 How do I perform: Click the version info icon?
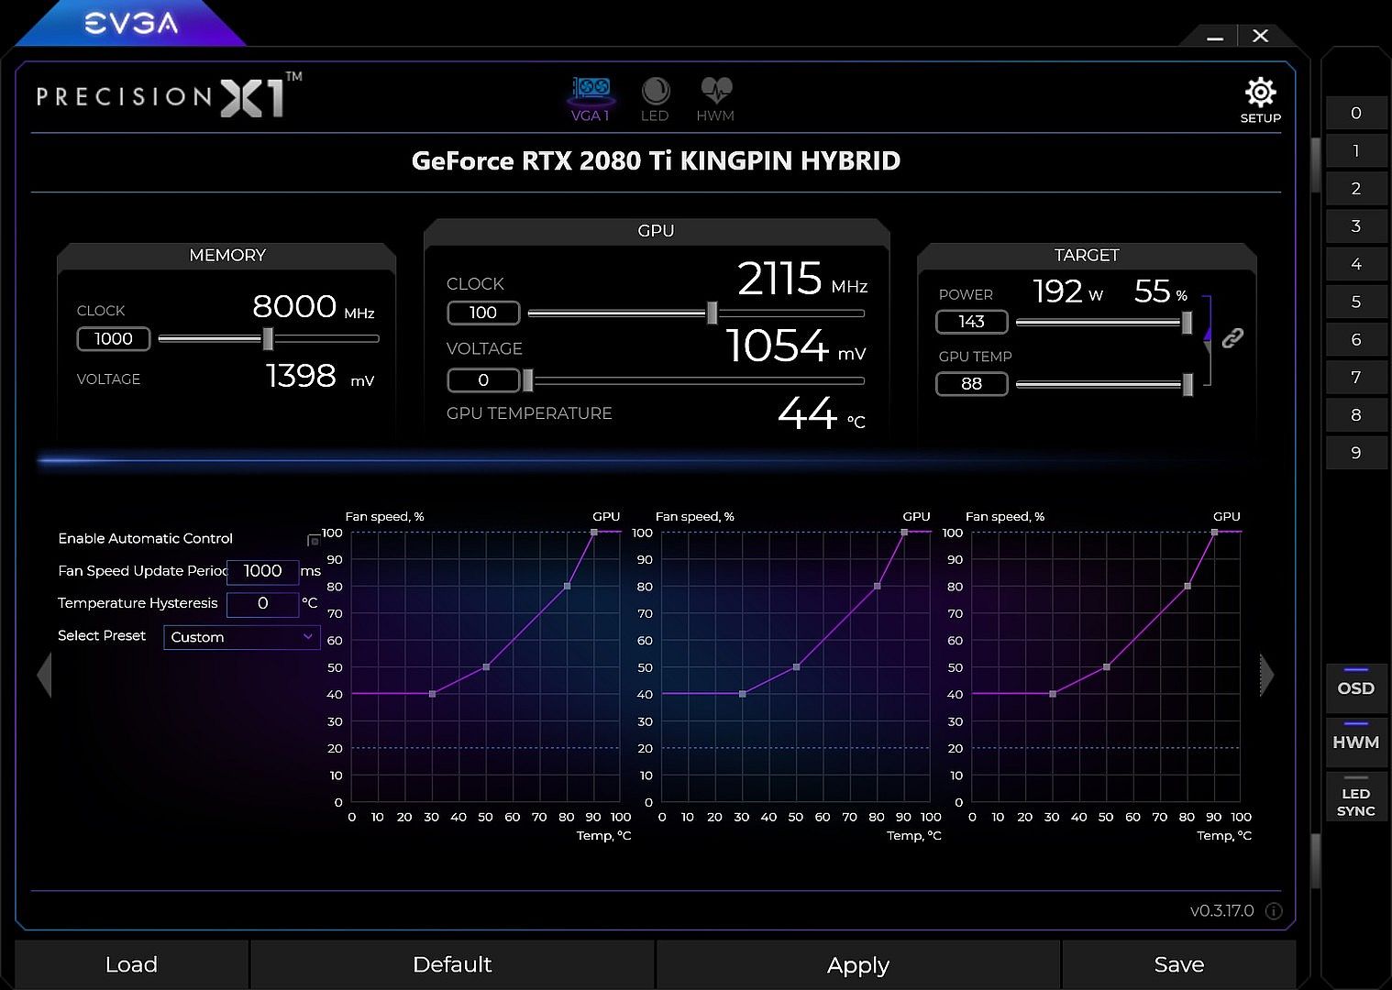pyautogui.click(x=1274, y=910)
